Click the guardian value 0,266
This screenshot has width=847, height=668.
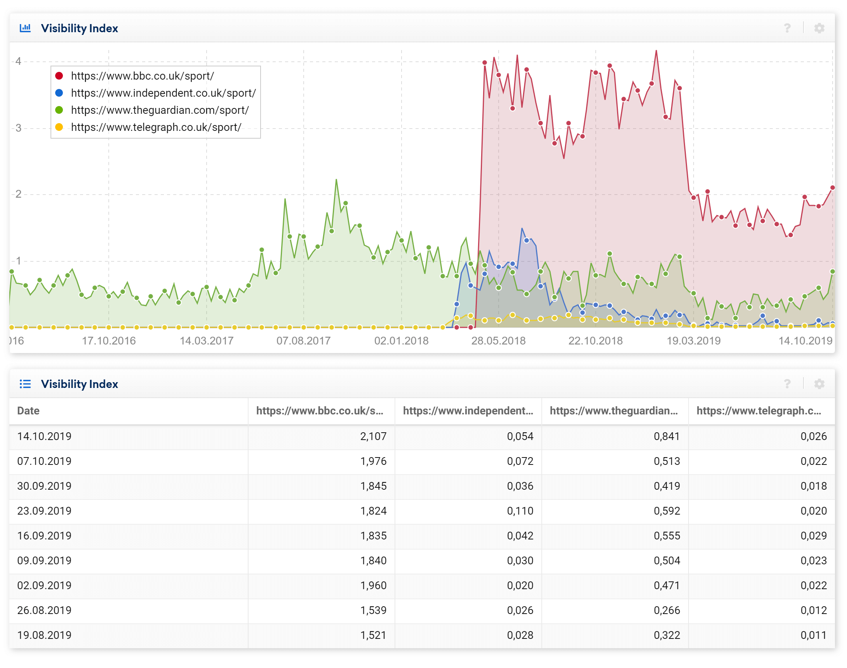667,610
